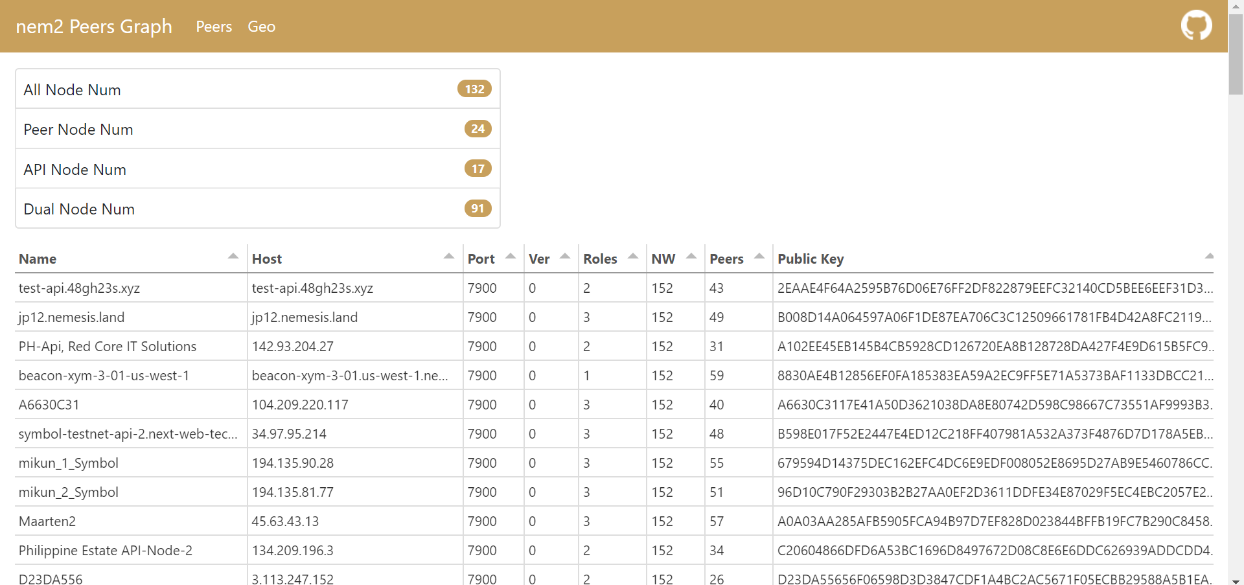The image size is (1244, 585).
Task: Select the Philippine Estate API-Node-2 name cell
Action: (x=132, y=550)
